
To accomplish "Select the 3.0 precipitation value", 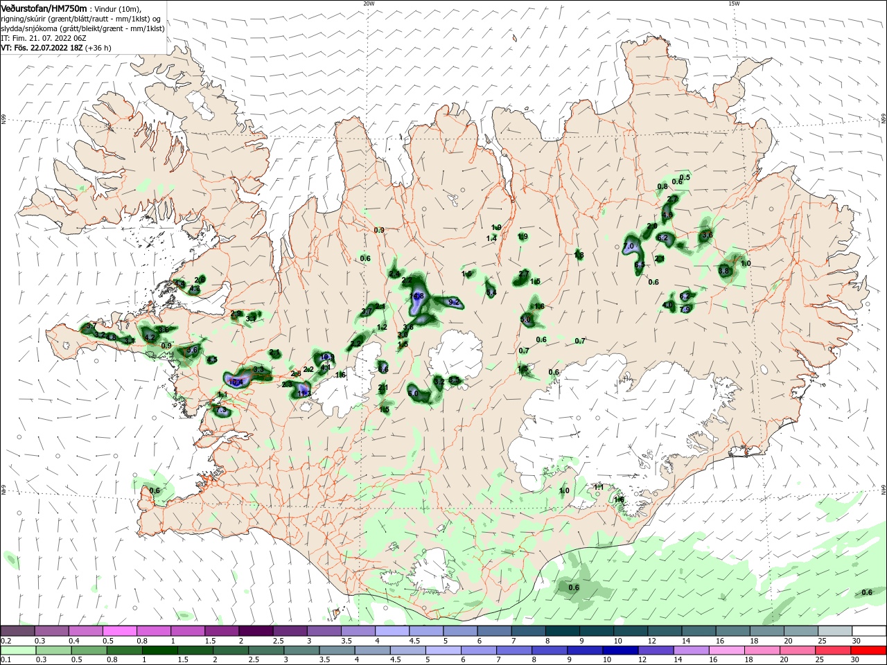I will pos(403,335).
